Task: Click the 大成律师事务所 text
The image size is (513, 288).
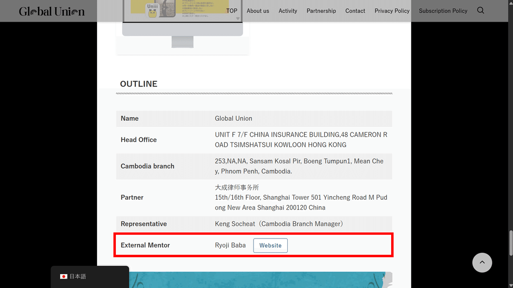Action: pyautogui.click(x=237, y=187)
